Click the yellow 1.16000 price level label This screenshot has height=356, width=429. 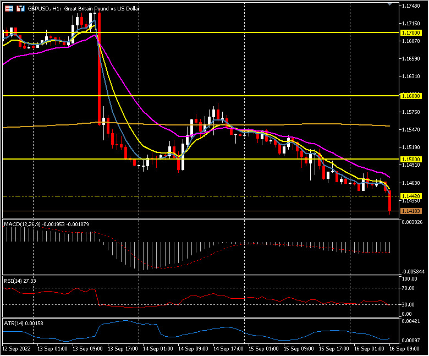coord(411,96)
